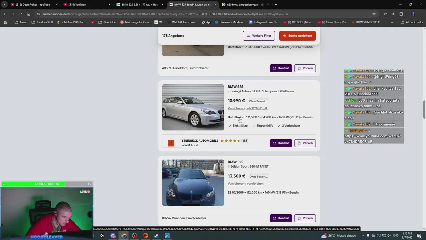Open the notification center icon

click(x=419, y=236)
